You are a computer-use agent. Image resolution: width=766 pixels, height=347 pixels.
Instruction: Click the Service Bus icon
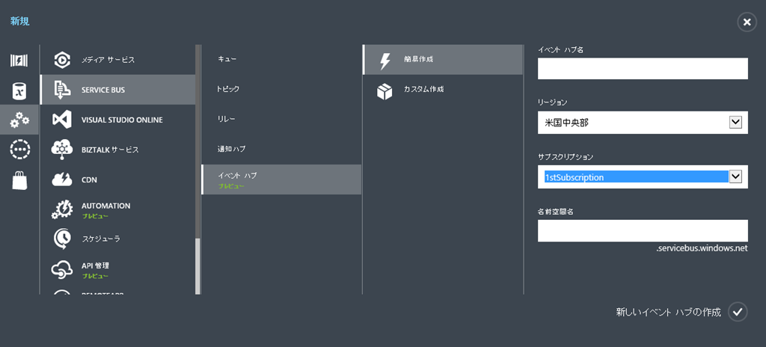pyautogui.click(x=62, y=90)
